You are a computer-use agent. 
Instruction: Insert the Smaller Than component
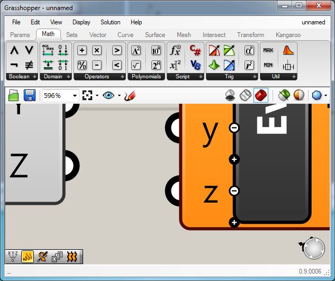[117, 65]
